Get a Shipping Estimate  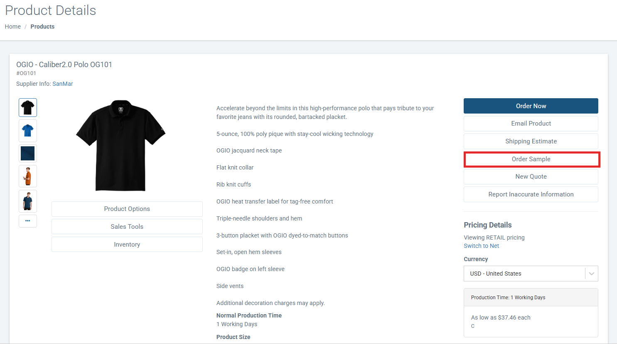[531, 141]
